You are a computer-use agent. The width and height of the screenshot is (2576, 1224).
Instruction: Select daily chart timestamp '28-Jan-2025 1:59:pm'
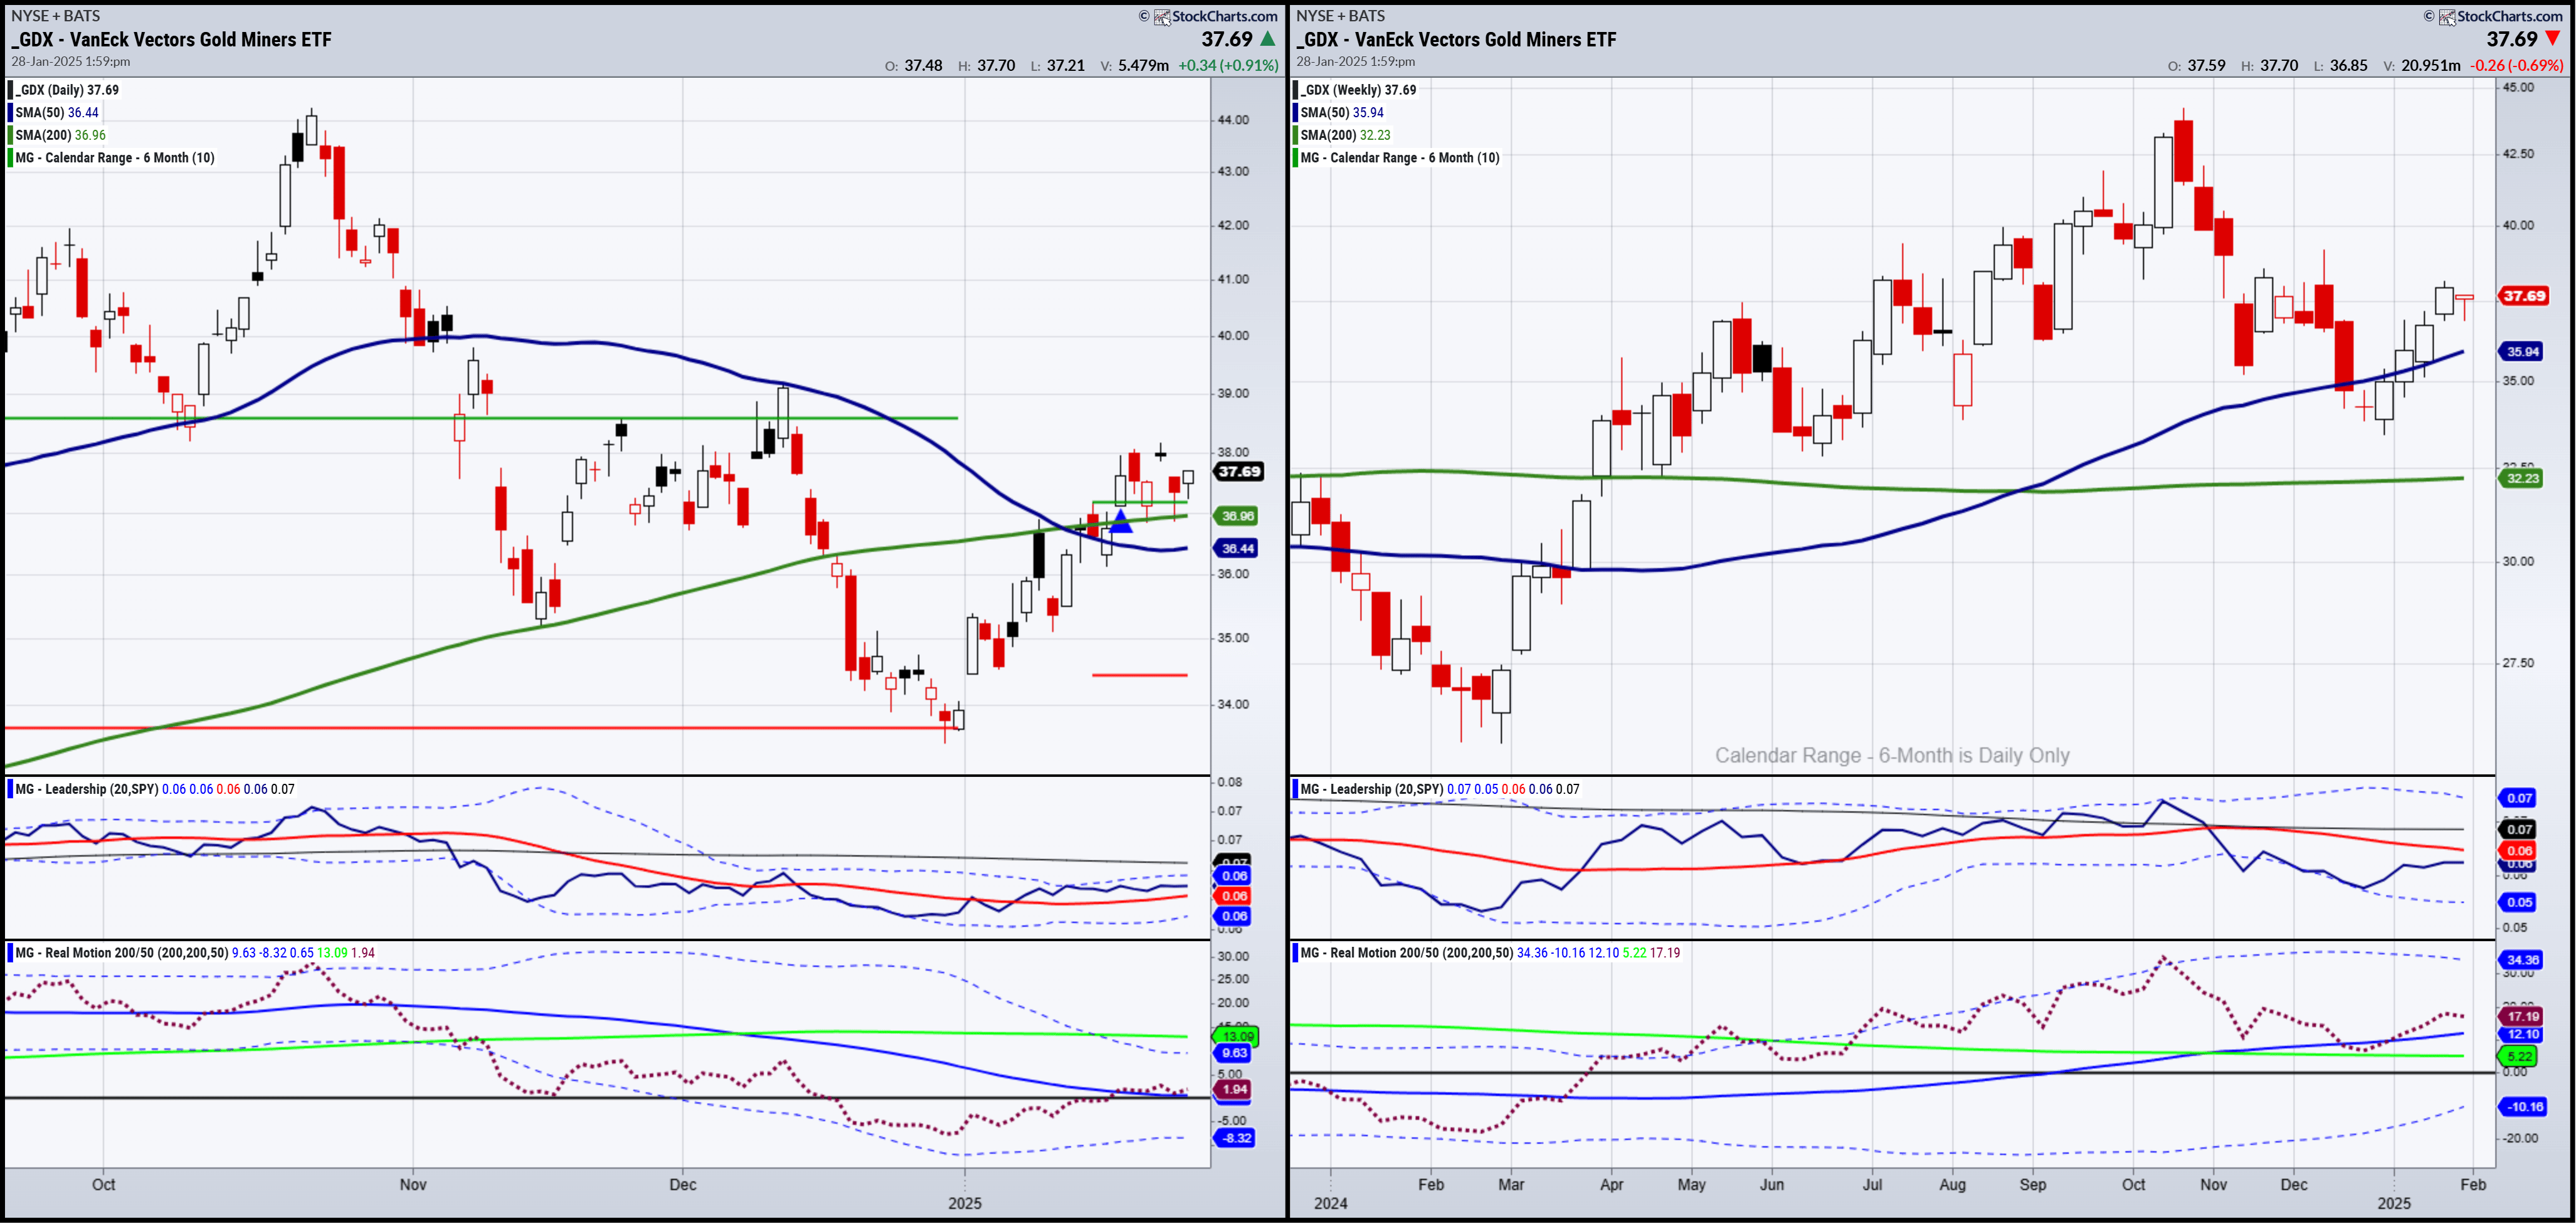[71, 62]
